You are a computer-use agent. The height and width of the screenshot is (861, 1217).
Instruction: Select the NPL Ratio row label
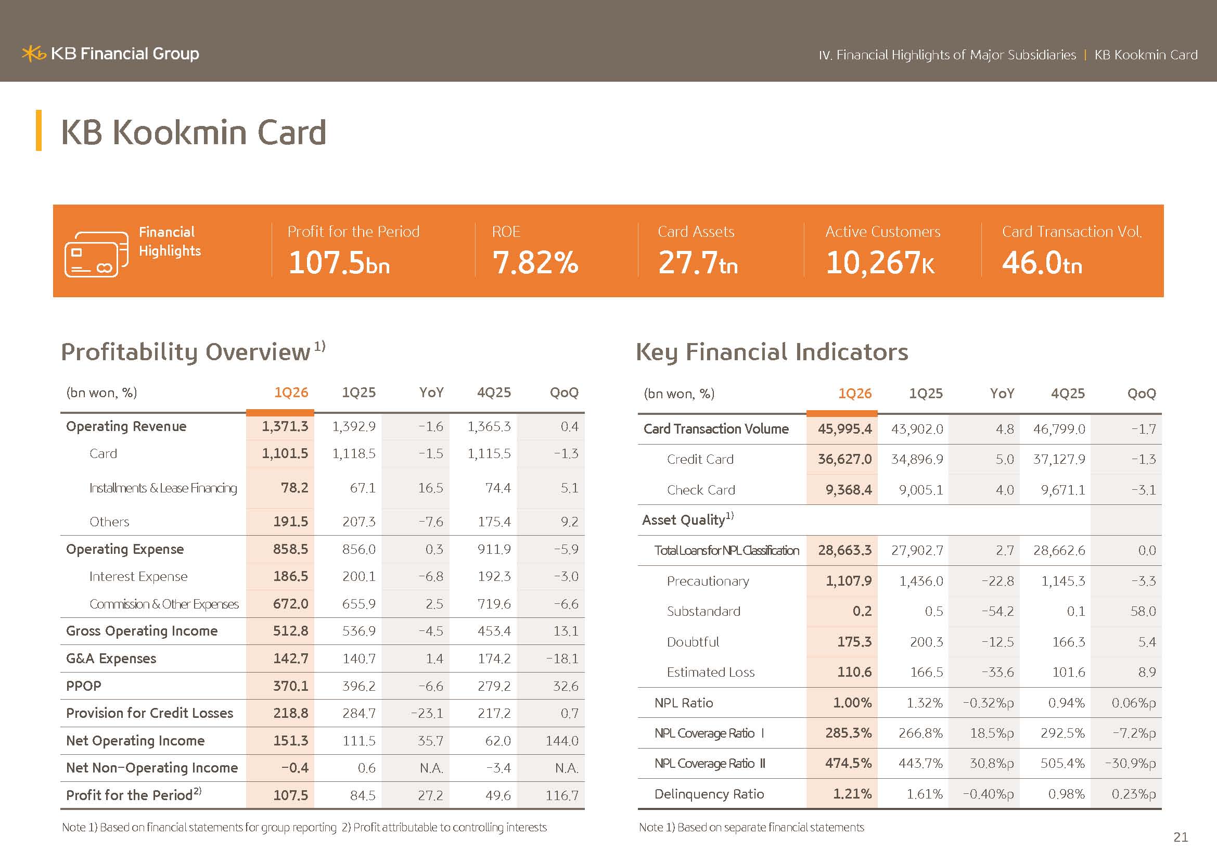click(x=684, y=703)
